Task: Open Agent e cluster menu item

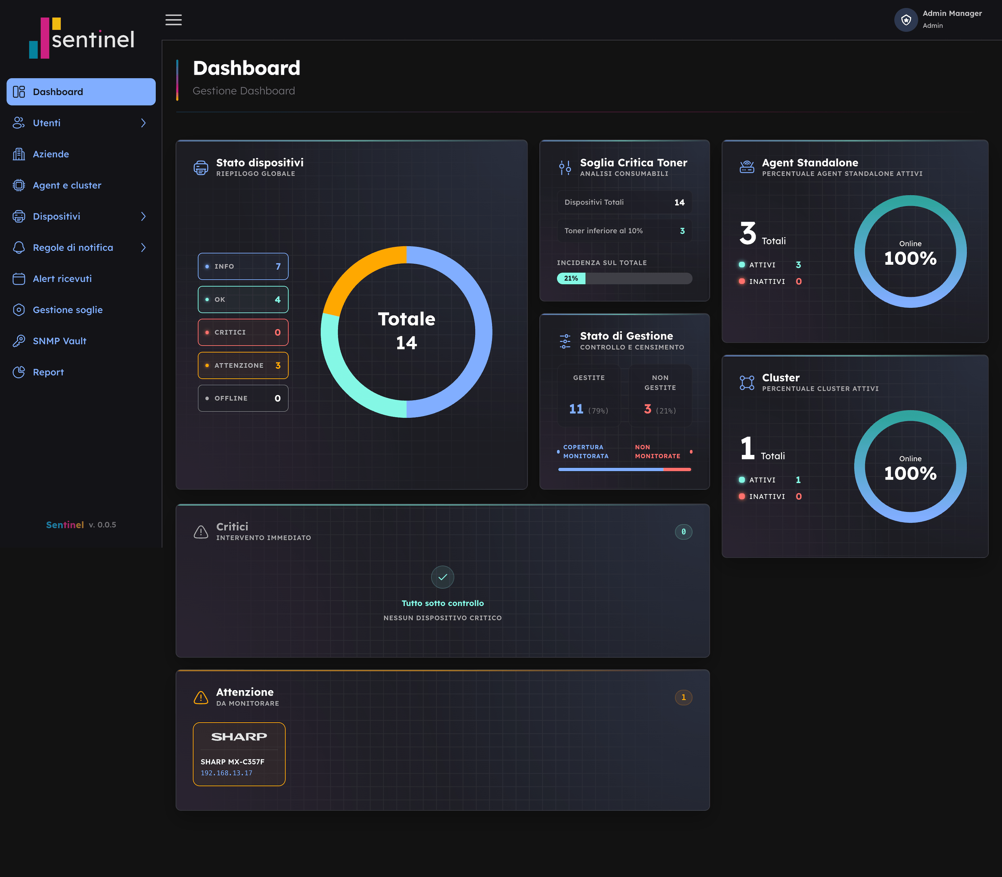Action: [x=81, y=185]
